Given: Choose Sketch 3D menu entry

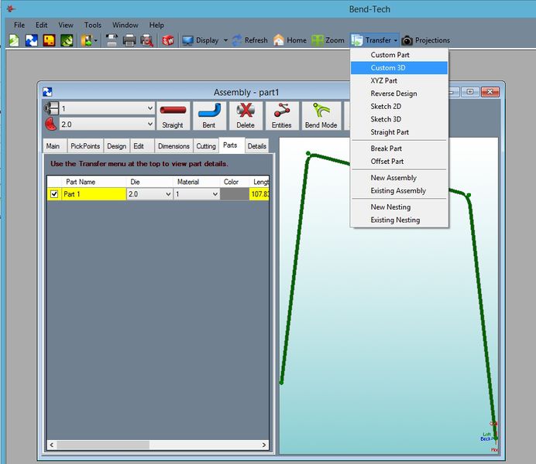Looking at the screenshot, I should tap(399, 119).
